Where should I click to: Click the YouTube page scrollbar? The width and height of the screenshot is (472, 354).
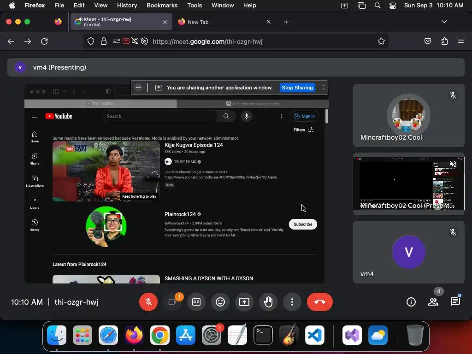pos(326,117)
